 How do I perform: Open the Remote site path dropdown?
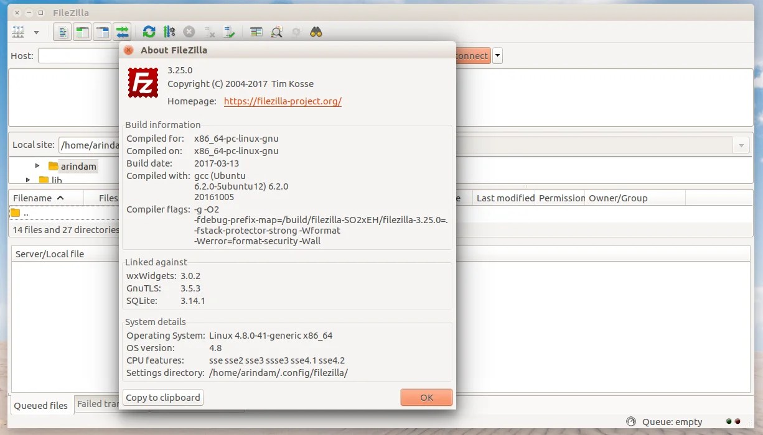click(x=741, y=145)
